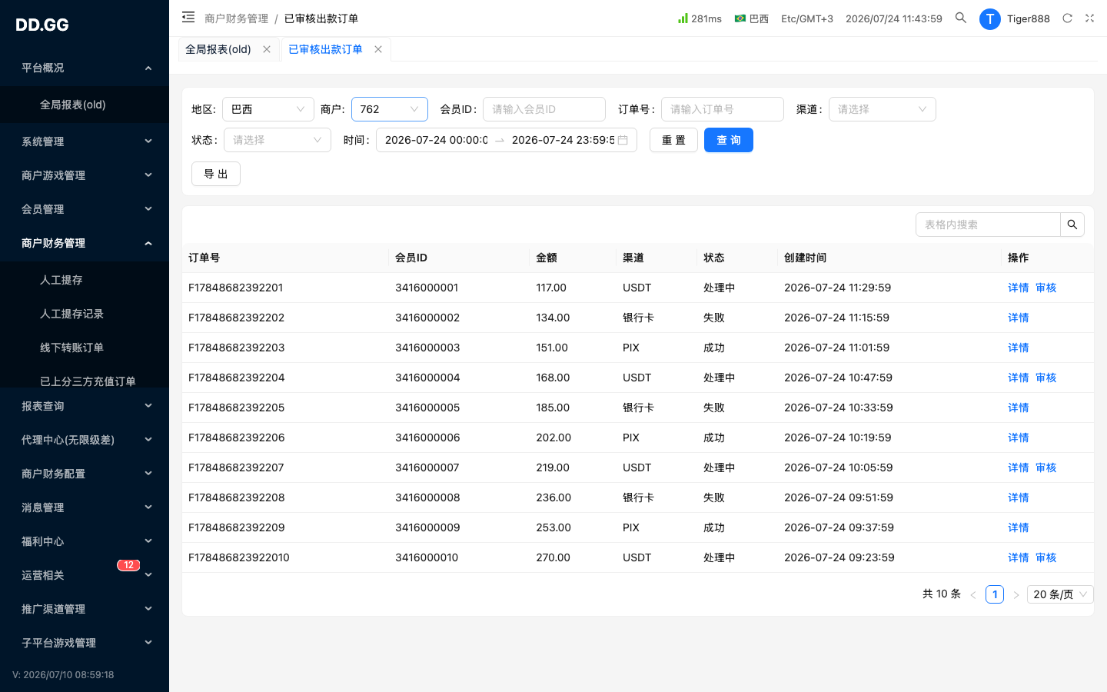The image size is (1107, 692).
Task: Click the page refresh icon near Tiger888
Action: [1067, 18]
